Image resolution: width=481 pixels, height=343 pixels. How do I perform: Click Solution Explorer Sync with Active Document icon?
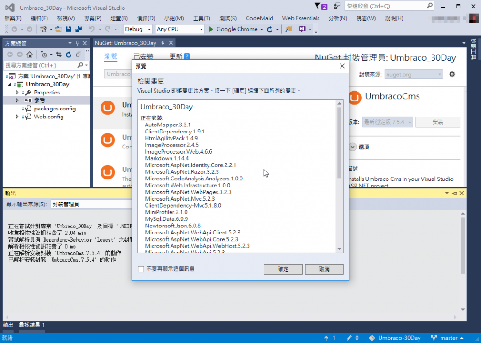pos(59,55)
